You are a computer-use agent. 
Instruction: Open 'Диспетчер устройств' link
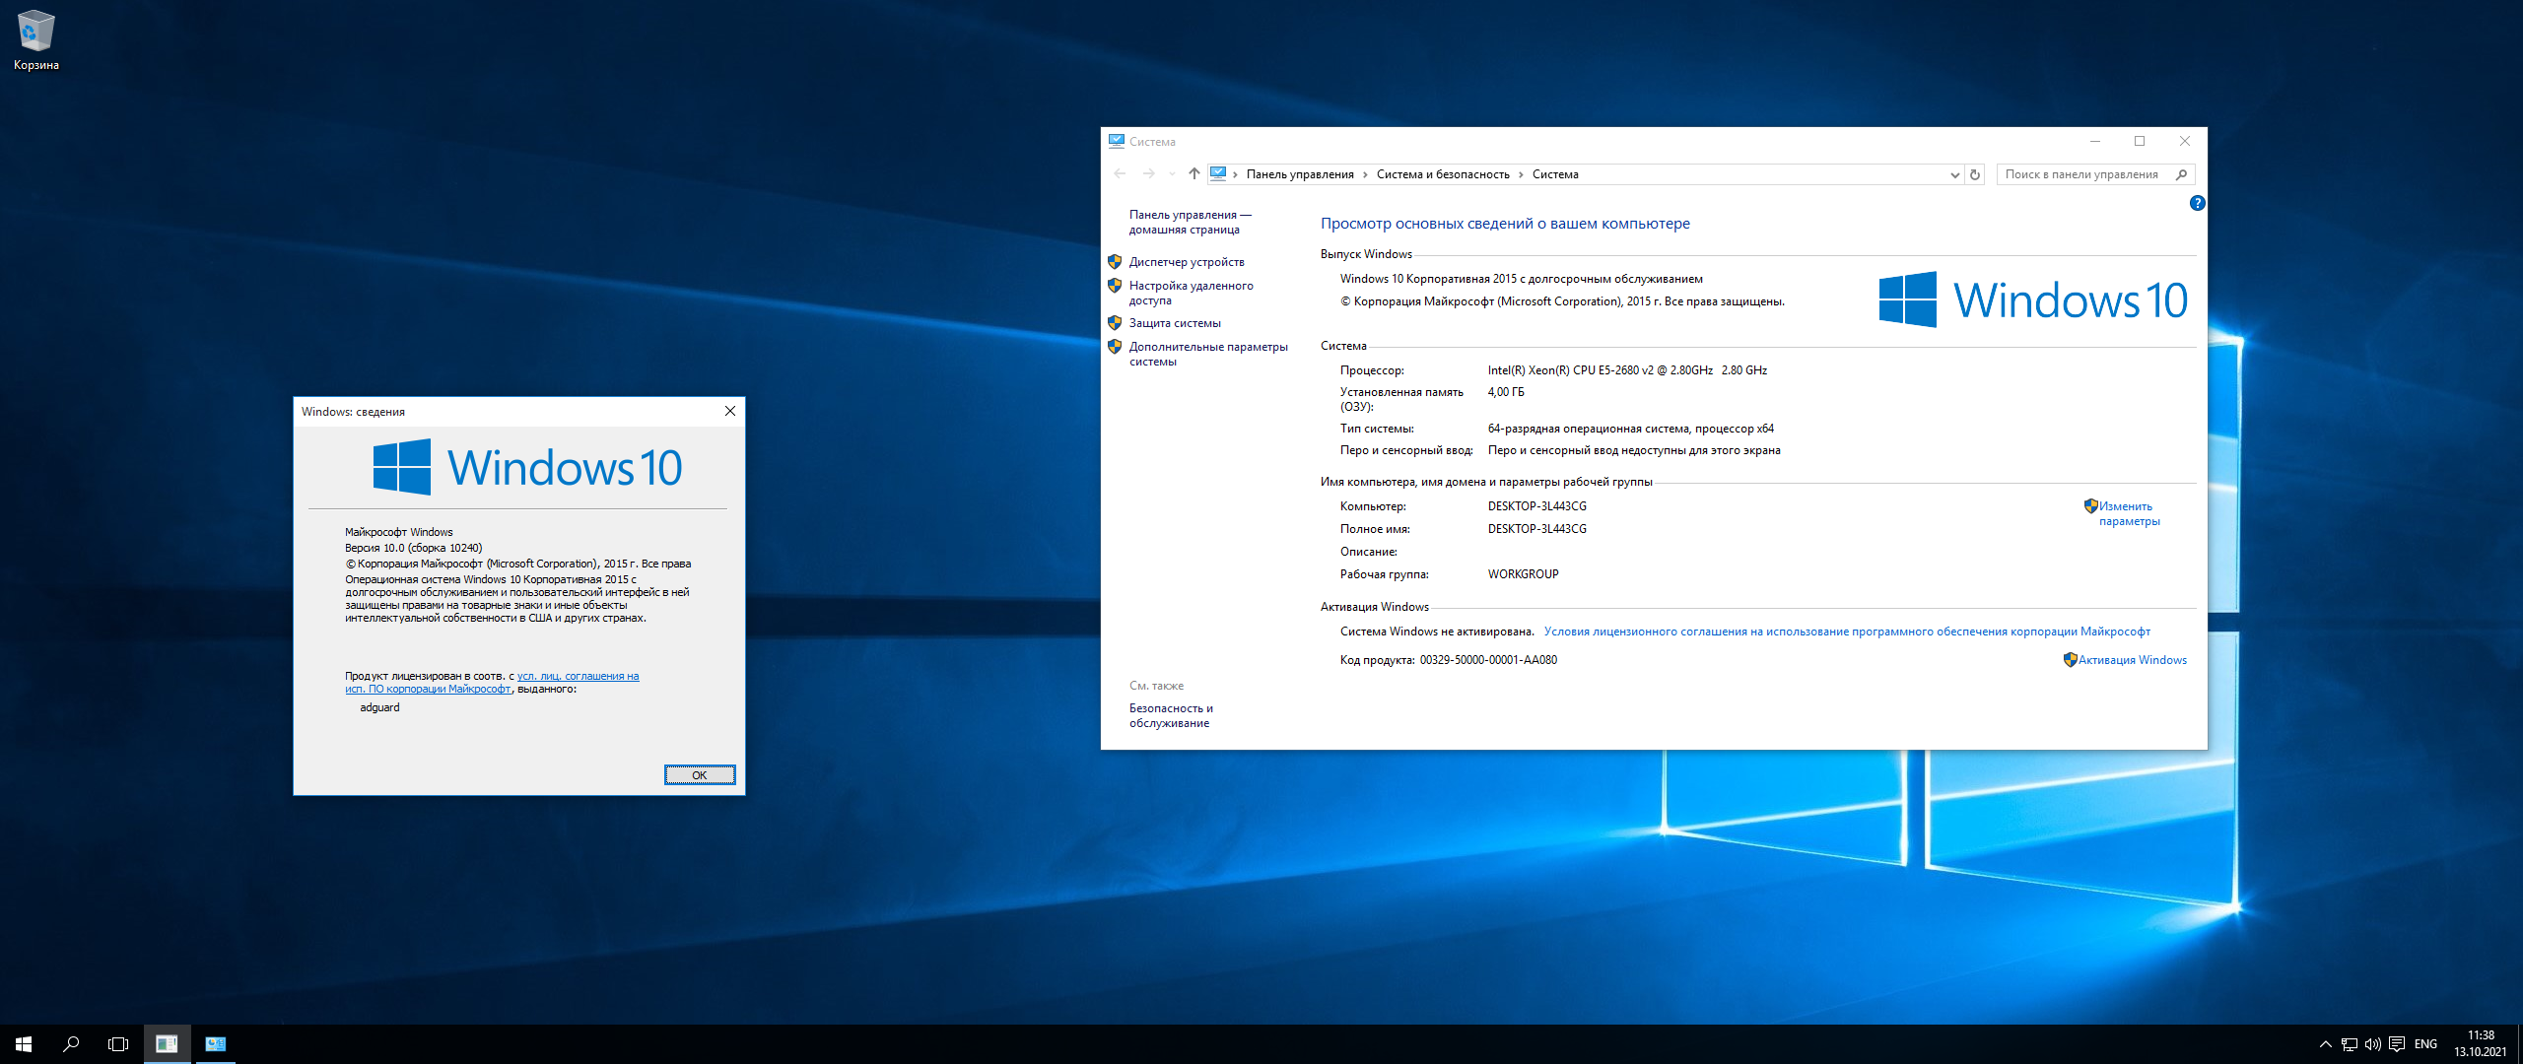pos(1186,262)
